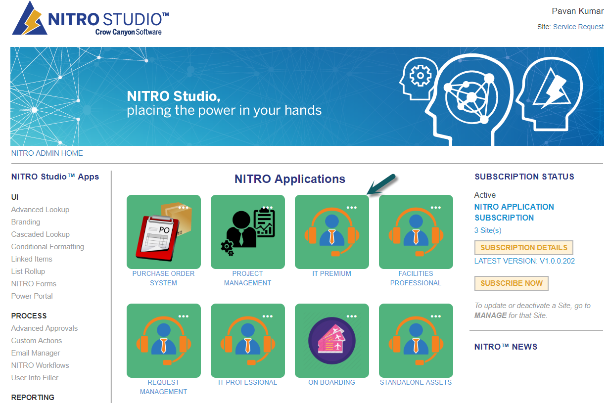Click the FACILITIES PROFESSIONAL label link
The image size is (608, 403).
[x=416, y=278]
